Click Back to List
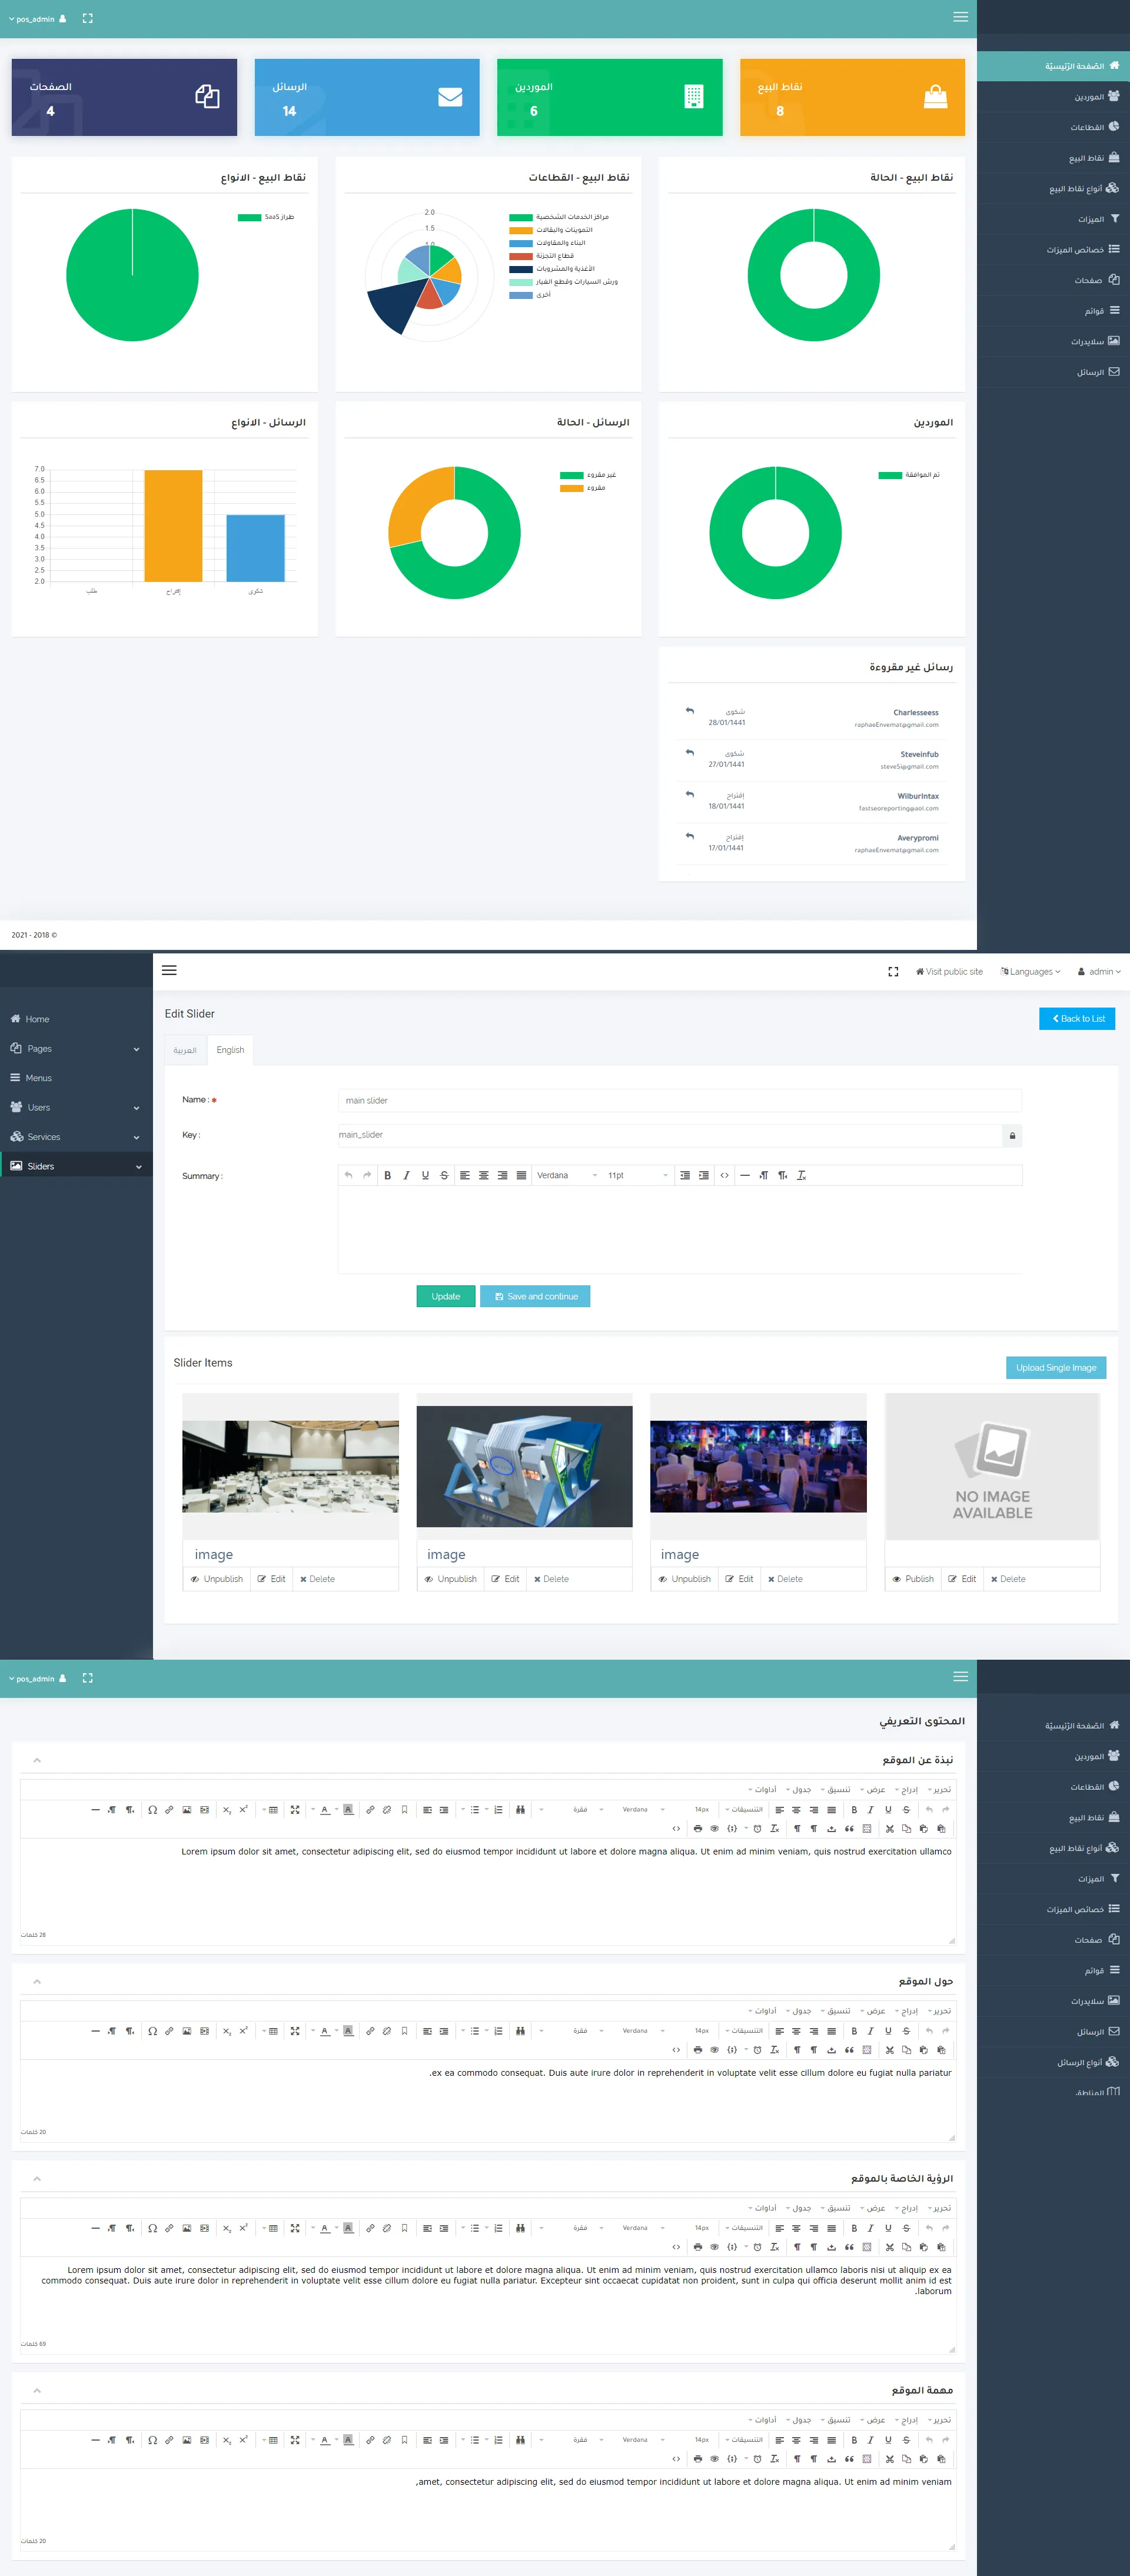Screen dimensions: 1130x2576 (1077, 1019)
